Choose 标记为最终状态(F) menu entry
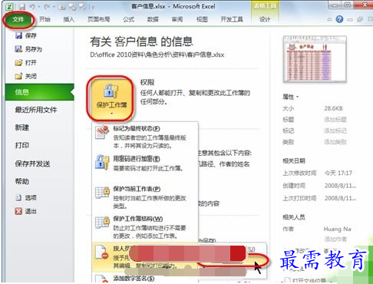Image resolution: width=373 pixels, height=284 pixels. coord(145,137)
